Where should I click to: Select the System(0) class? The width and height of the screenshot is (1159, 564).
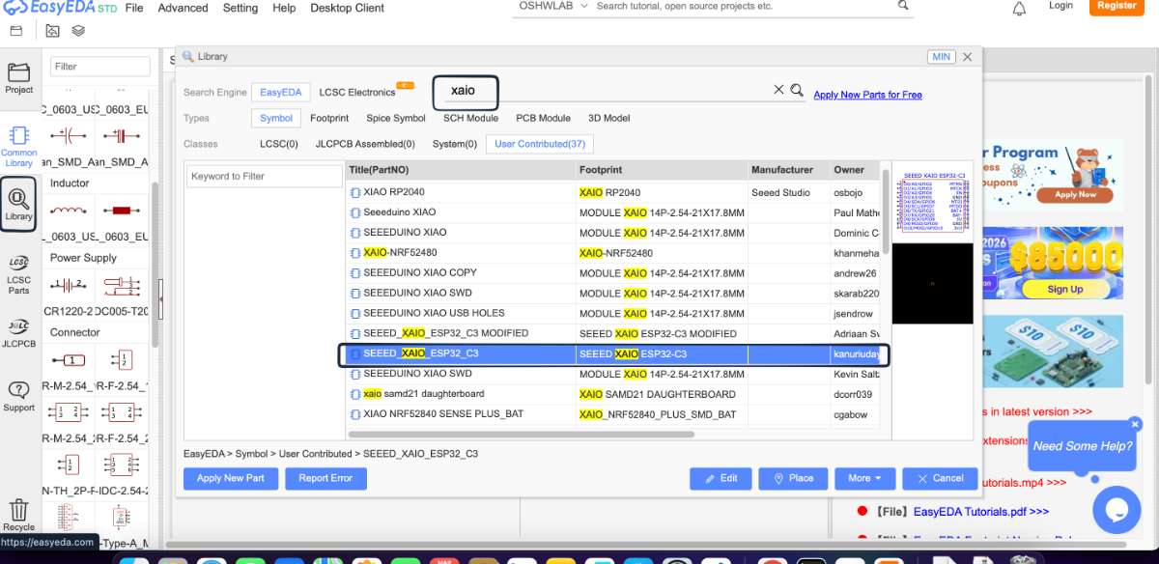click(455, 144)
